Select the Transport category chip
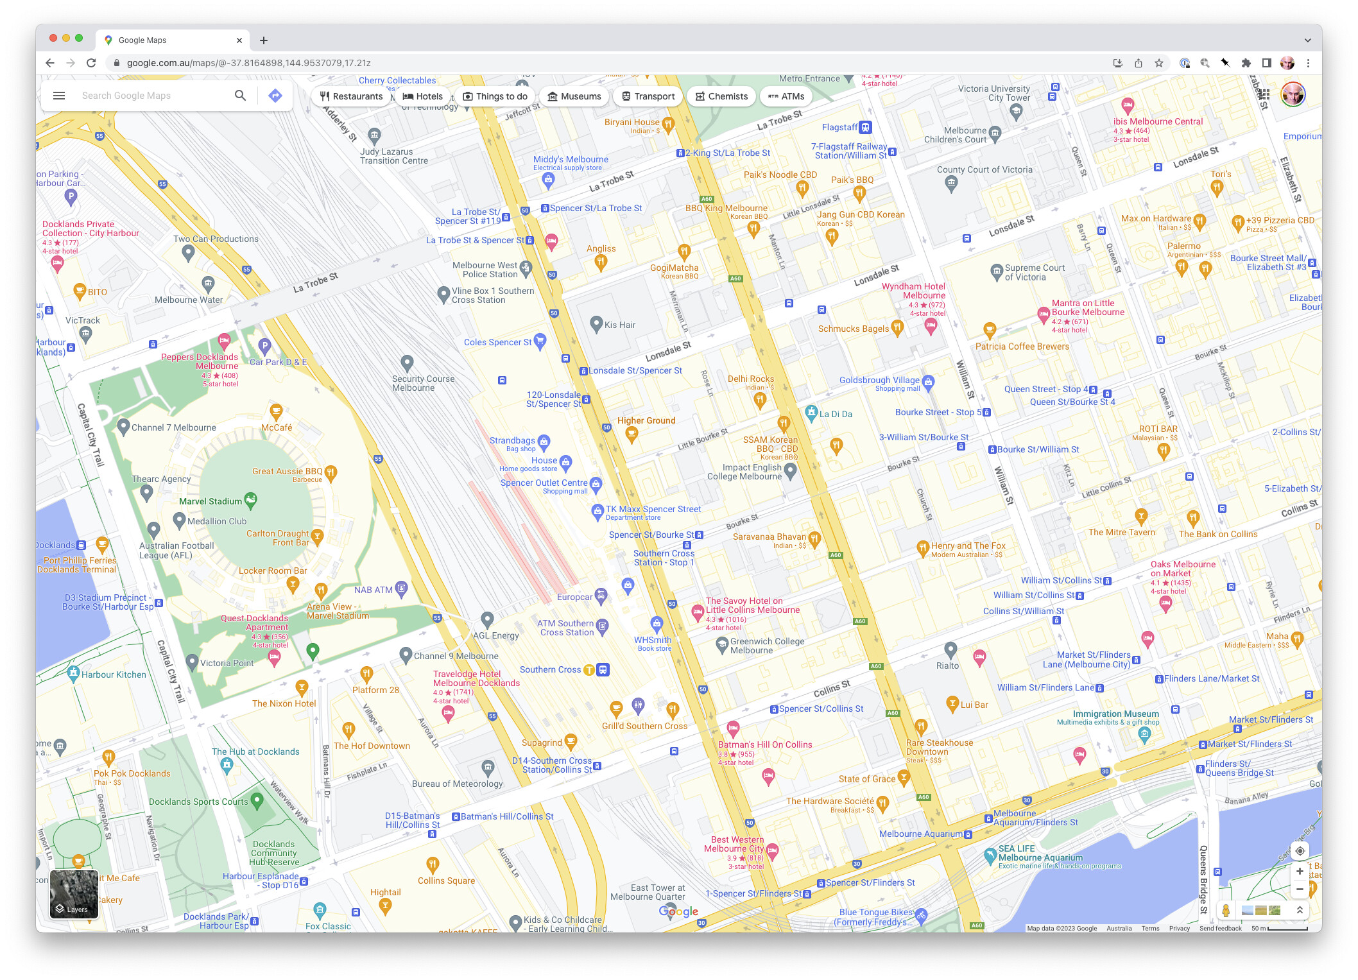 [648, 96]
